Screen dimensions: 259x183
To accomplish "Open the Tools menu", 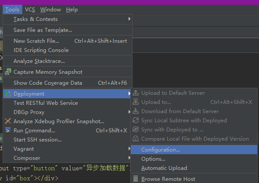I will pyautogui.click(x=12, y=10).
